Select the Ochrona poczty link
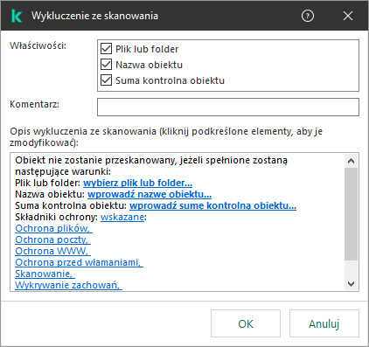 click(x=52, y=239)
